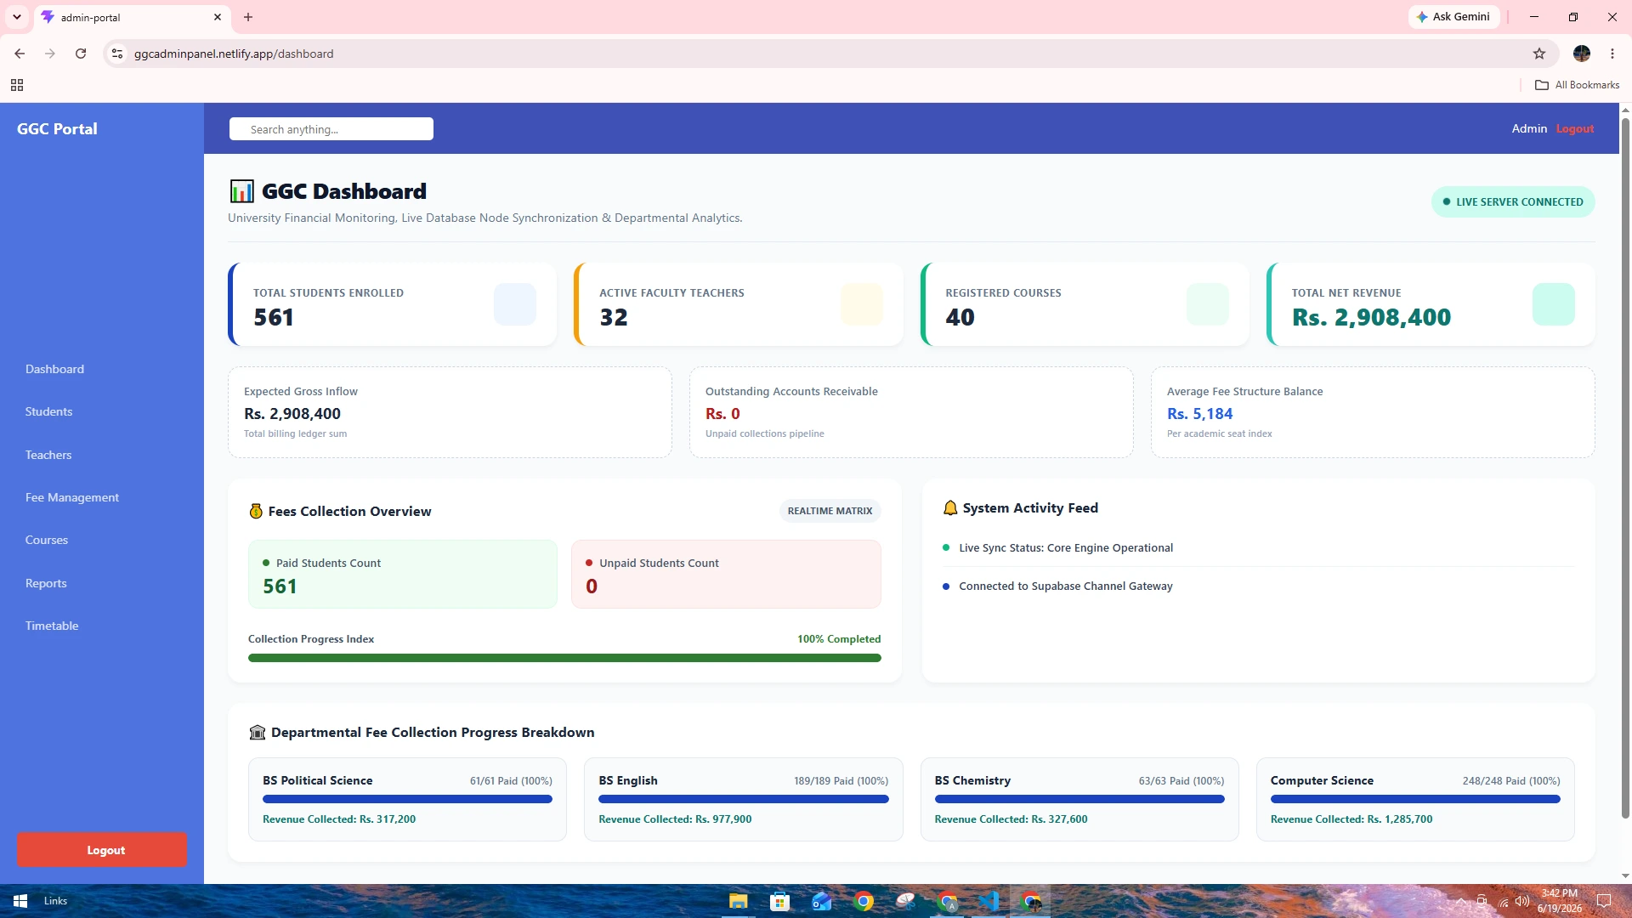
Task: Click the bell icon by System Activity Feed
Action: [950, 507]
